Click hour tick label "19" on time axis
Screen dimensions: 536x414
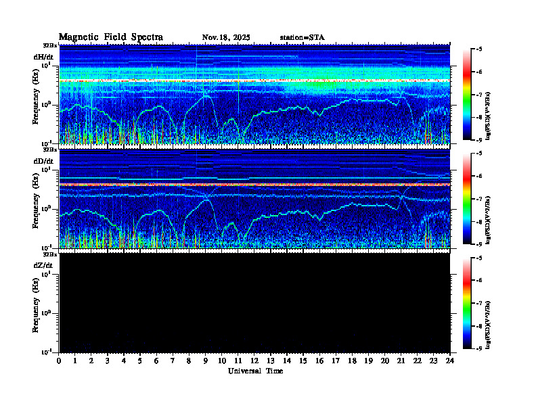pos(368,361)
